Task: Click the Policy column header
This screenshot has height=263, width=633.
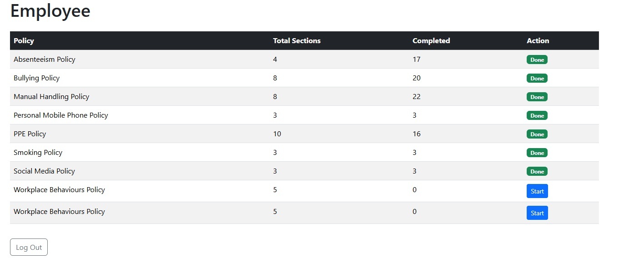Action: click(x=24, y=41)
